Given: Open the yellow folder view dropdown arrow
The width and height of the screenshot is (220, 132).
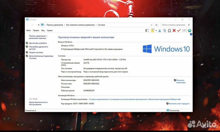Looking at the screenshot, I should coord(156,30).
